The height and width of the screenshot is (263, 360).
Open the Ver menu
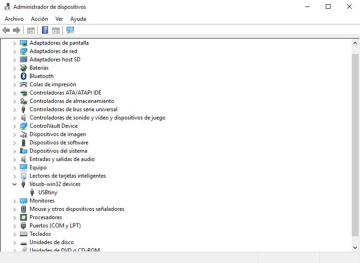(59, 19)
